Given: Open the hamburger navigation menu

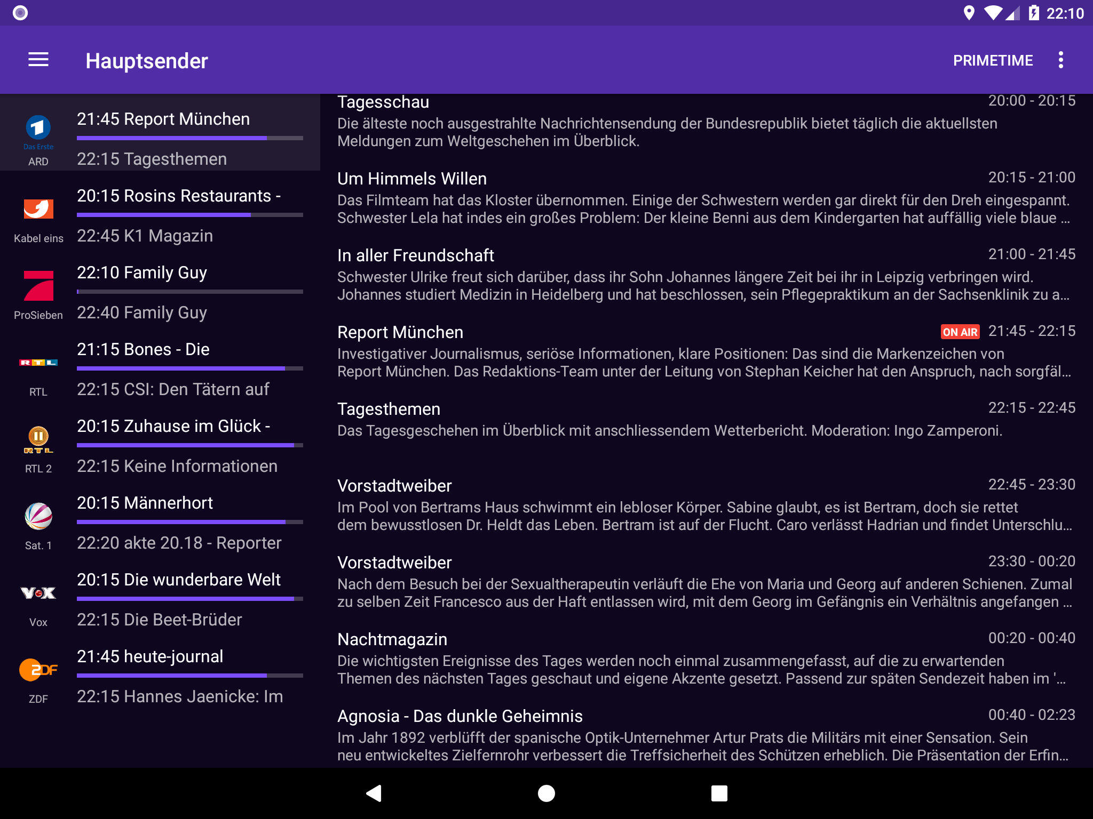Looking at the screenshot, I should (38, 60).
